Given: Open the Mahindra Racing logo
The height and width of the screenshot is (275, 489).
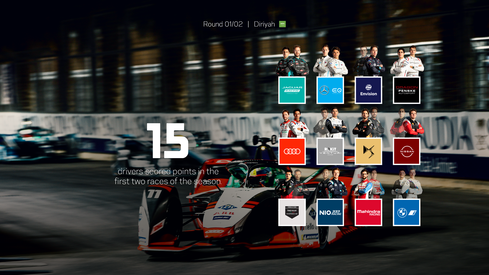Looking at the screenshot, I should (x=368, y=212).
